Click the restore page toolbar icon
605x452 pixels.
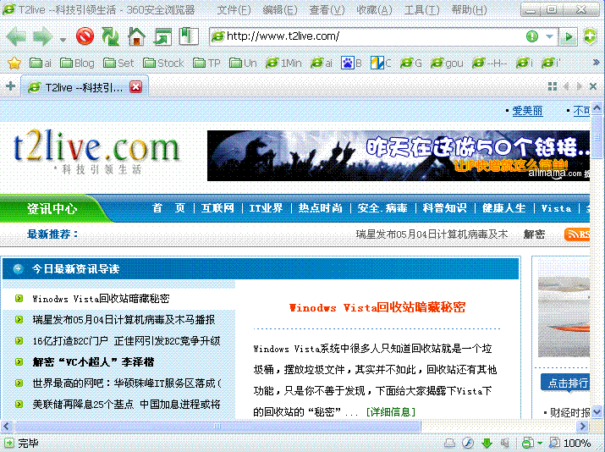(162, 36)
